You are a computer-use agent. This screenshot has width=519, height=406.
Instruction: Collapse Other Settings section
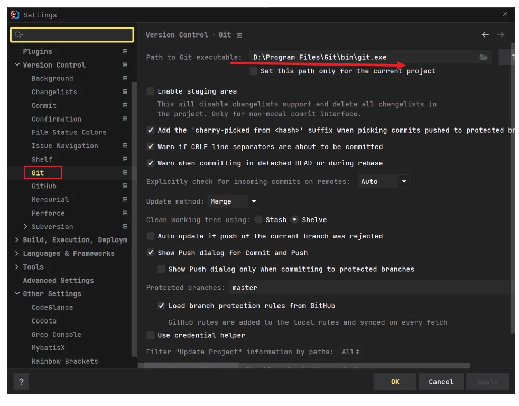(x=17, y=293)
